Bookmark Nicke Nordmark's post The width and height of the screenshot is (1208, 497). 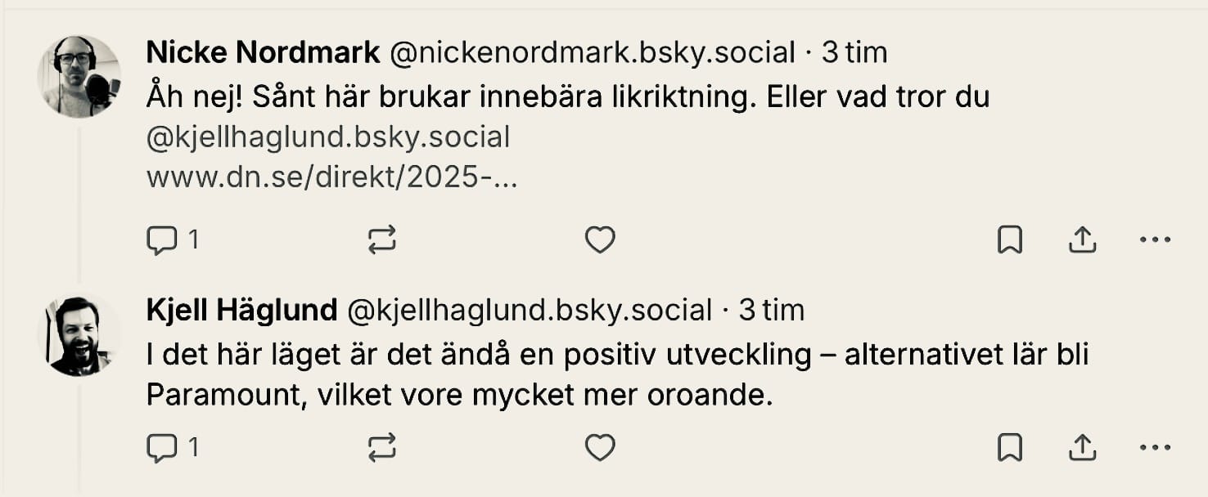(x=1010, y=240)
